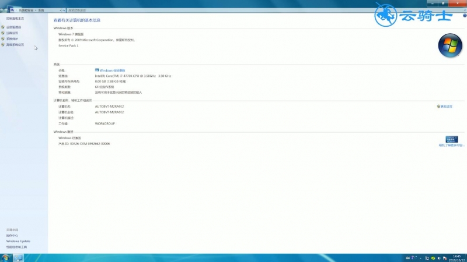Open the Windows Start orb
The width and height of the screenshot is (467, 262).
5,258
